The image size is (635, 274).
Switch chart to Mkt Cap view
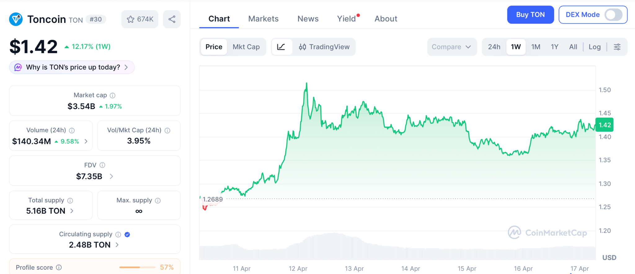point(246,47)
